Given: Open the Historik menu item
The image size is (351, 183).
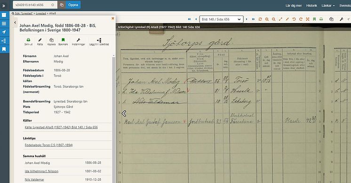Looking at the screenshot, I should (311, 6).
